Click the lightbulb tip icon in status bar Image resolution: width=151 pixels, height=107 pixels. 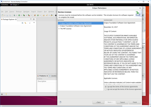pos(6,94)
